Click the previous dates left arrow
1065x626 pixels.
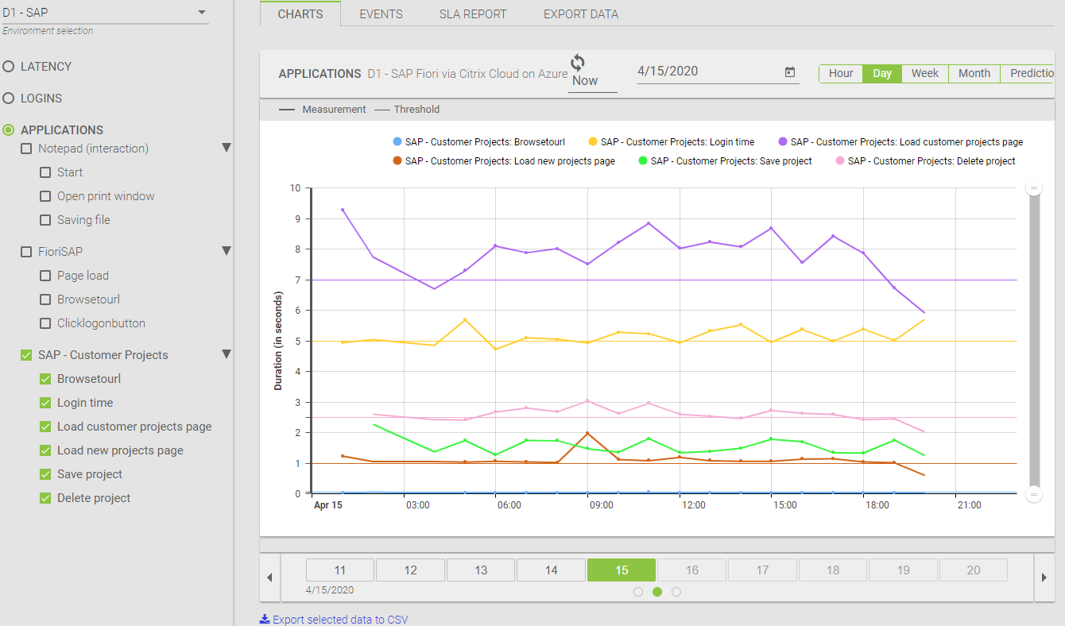tap(269, 578)
